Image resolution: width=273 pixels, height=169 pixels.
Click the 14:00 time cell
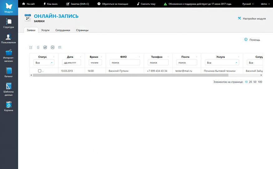point(91,71)
